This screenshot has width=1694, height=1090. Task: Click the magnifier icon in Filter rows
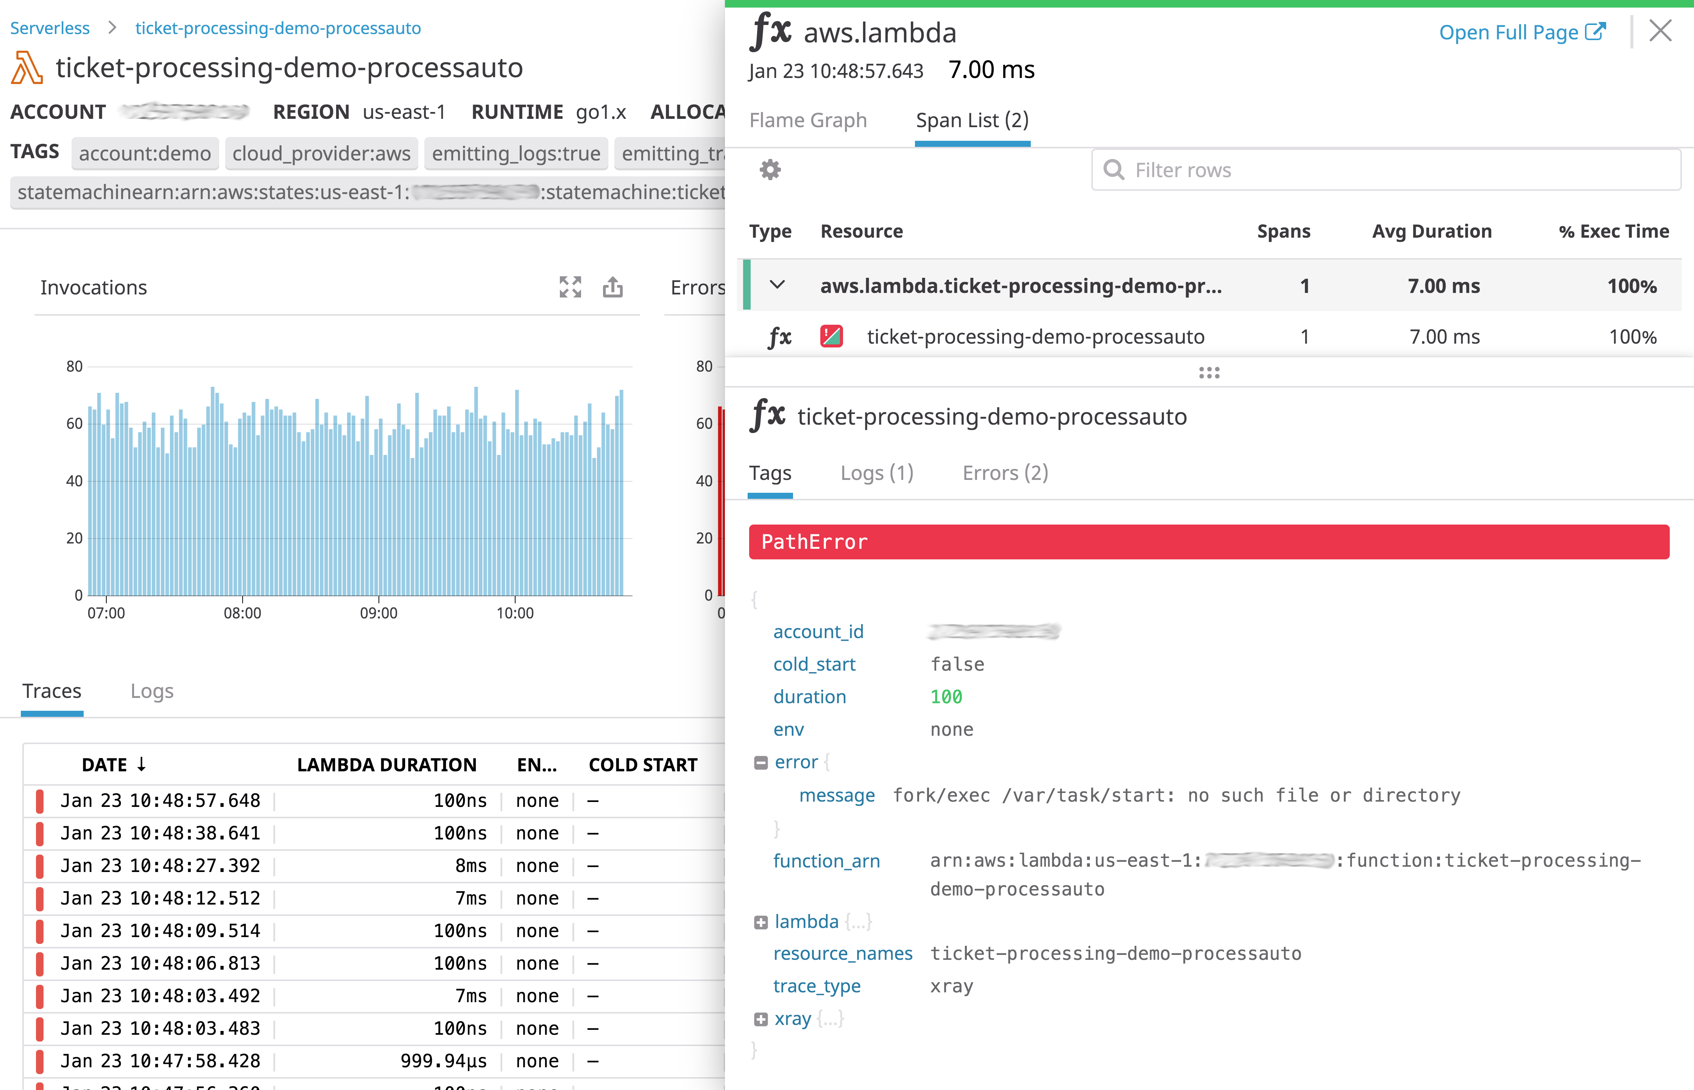point(1114,170)
